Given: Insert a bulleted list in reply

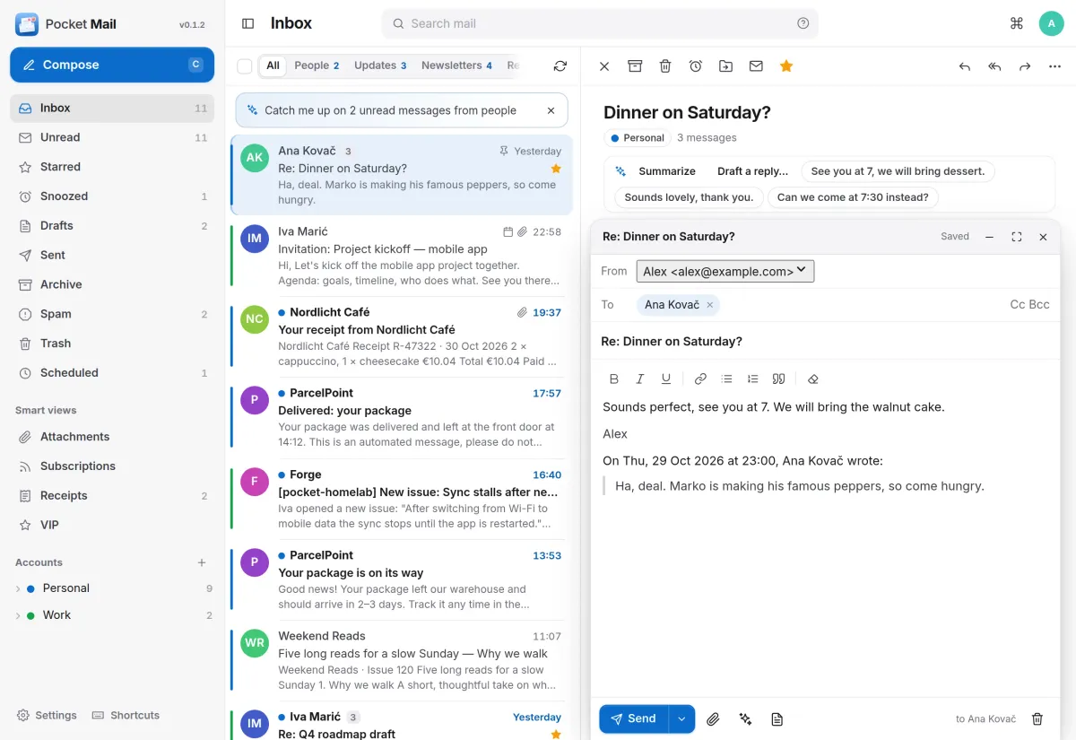Looking at the screenshot, I should click(x=727, y=379).
